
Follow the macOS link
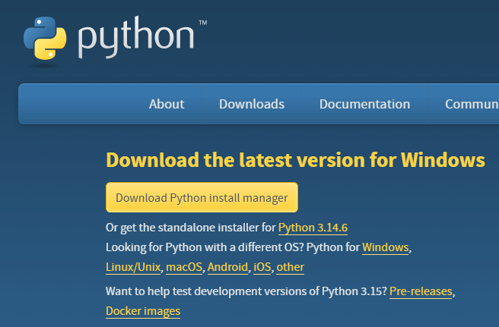tap(184, 267)
